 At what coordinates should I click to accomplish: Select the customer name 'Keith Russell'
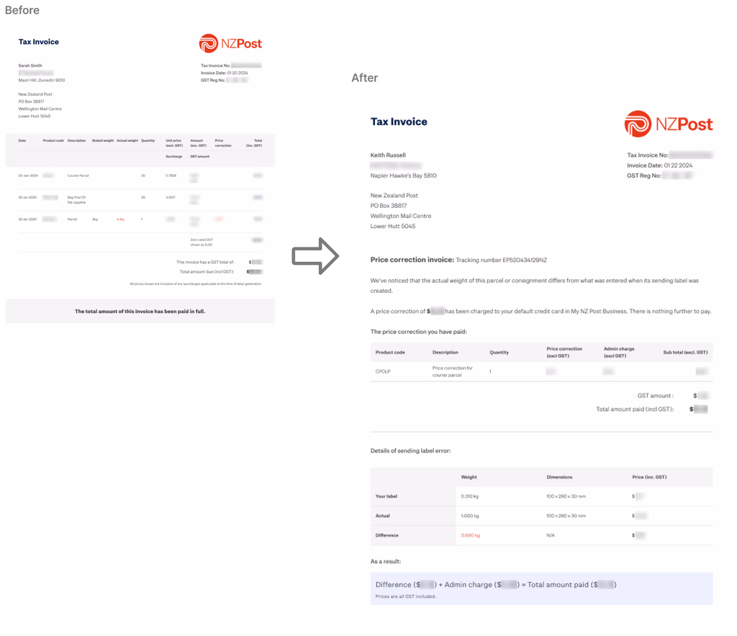[388, 155]
